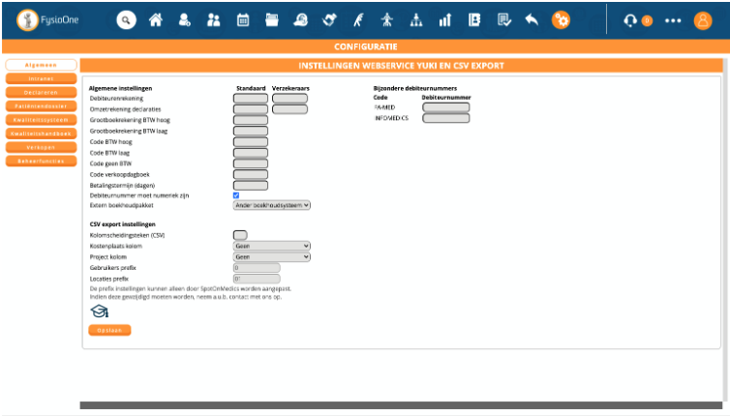
Task: Open the headset support icon
Action: point(631,20)
